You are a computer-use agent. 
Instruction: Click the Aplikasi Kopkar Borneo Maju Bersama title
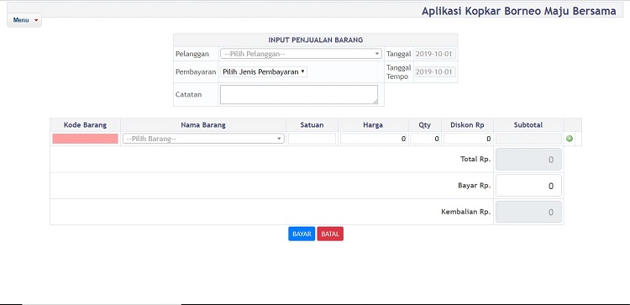519,11
